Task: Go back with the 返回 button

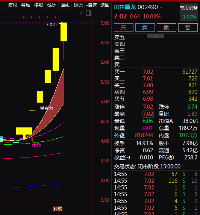Action: tap(105, 5)
